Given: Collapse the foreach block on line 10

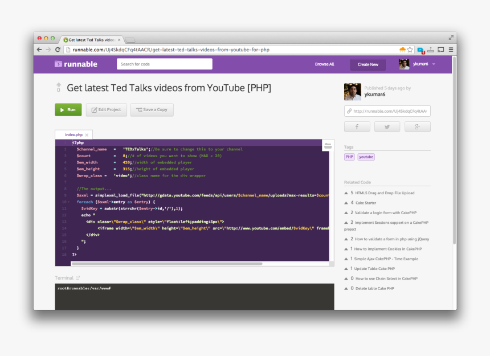Looking at the screenshot, I should point(68,202).
